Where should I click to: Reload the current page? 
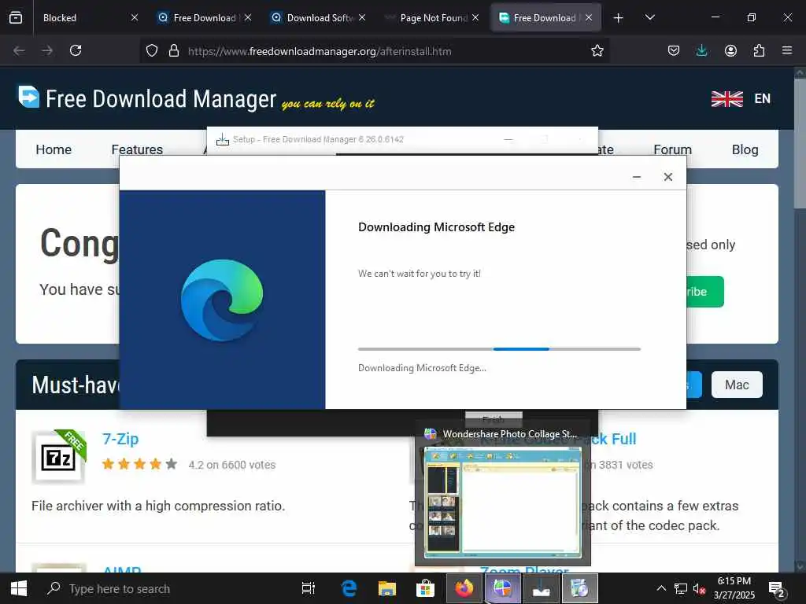point(76,50)
